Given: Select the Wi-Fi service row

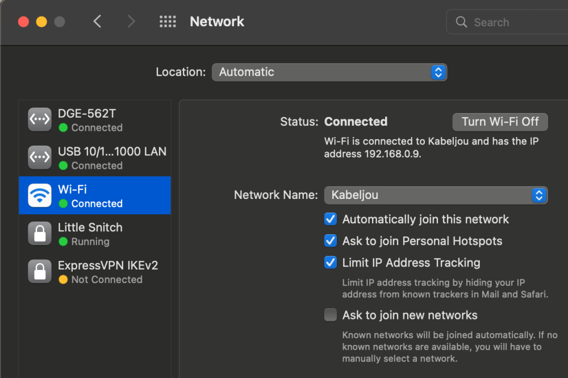Looking at the screenshot, I should pos(95,196).
